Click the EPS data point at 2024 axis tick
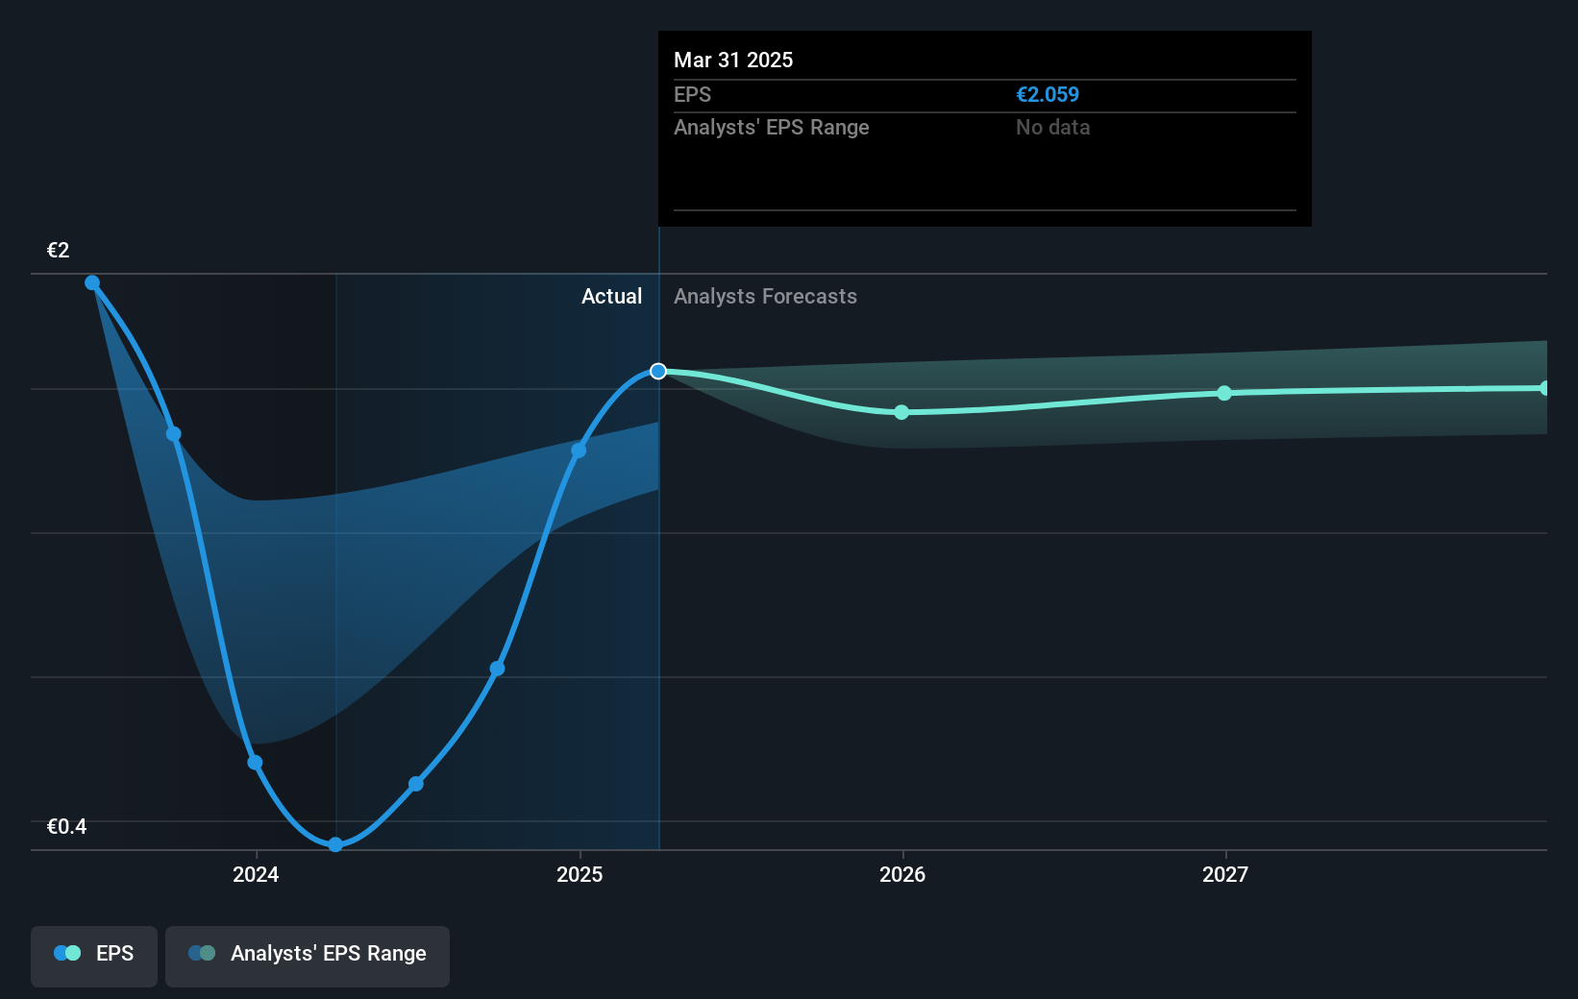 [255, 763]
